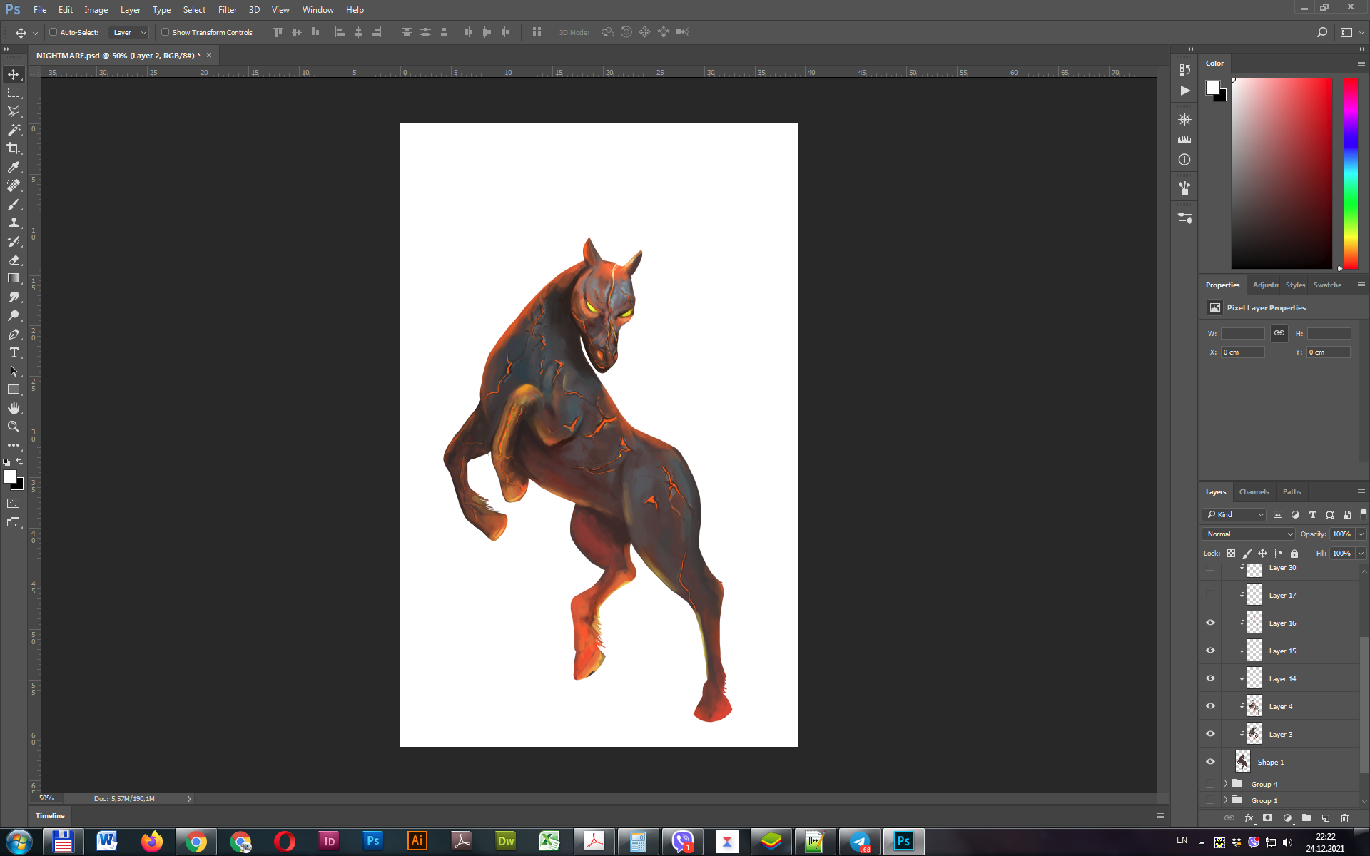Screen dimensions: 1370x856
Task: Open the History panel icon
Action: coord(1184,70)
